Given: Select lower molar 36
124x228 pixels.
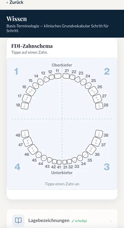Looking at the screenshot, I should pos(91,149).
